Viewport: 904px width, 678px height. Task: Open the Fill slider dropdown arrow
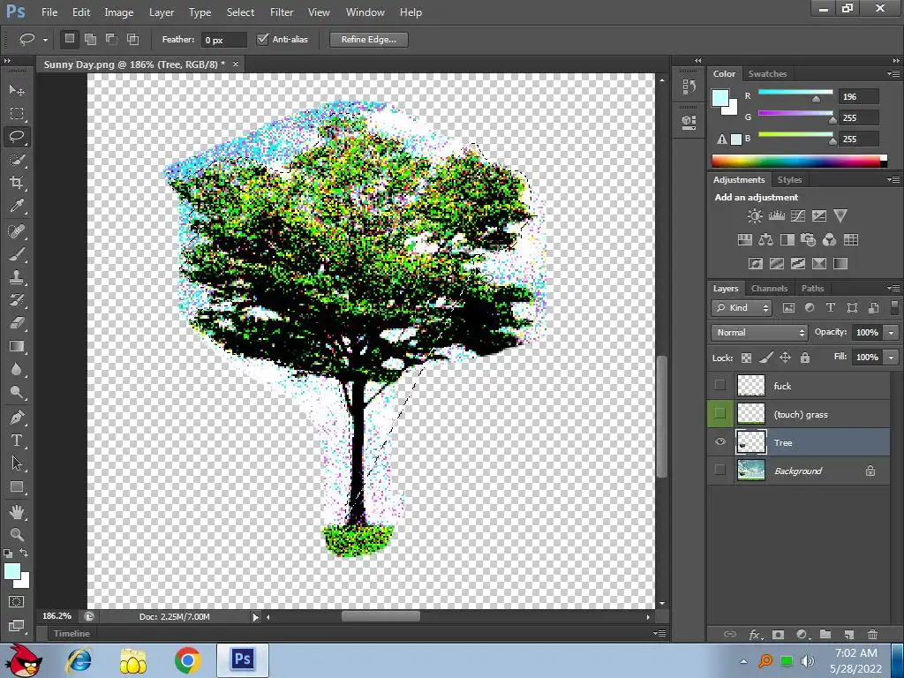click(892, 358)
